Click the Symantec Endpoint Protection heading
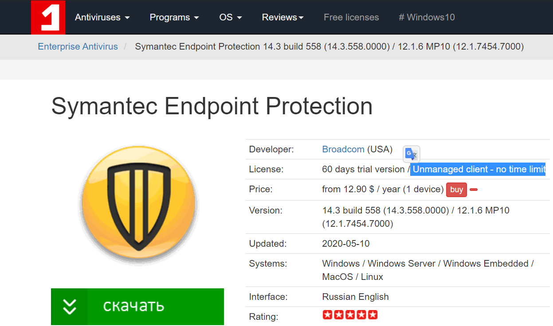 click(x=212, y=106)
